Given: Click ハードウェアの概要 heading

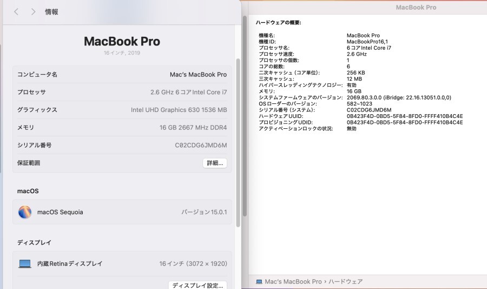Looking at the screenshot, I should coord(278,23).
